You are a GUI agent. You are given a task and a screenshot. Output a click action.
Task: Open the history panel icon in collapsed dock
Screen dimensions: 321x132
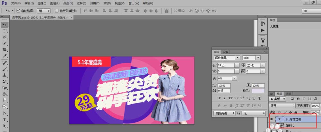pyautogui.click(x=263, y=24)
